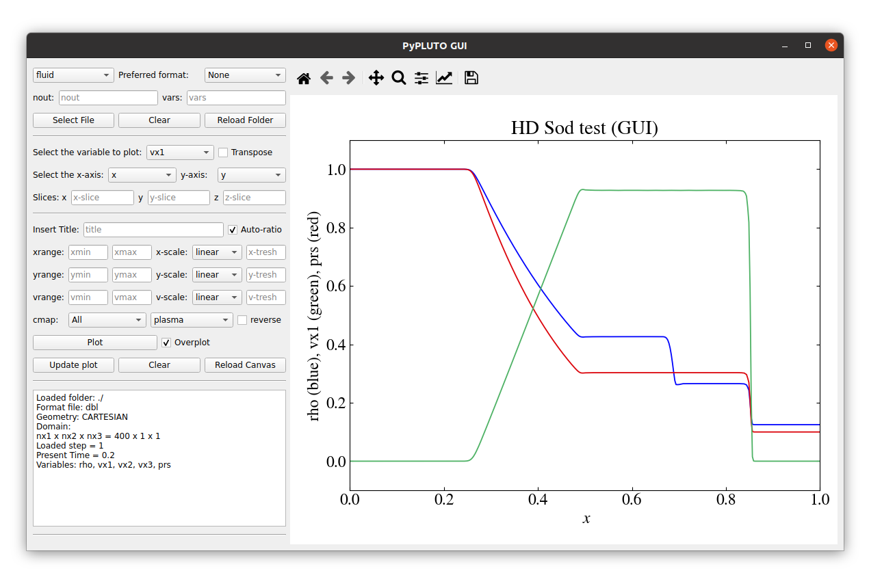Enable the Transpose checkbox
The image size is (882, 586).
click(x=223, y=152)
